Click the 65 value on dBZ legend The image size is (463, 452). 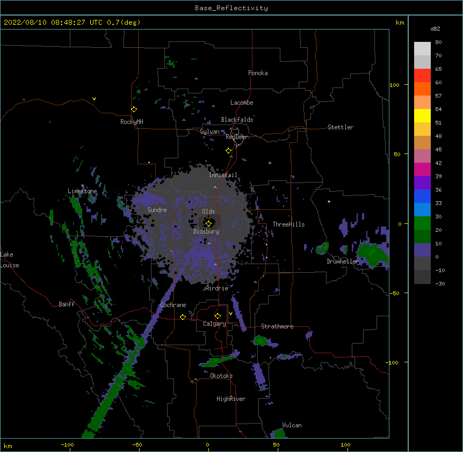pyautogui.click(x=438, y=69)
